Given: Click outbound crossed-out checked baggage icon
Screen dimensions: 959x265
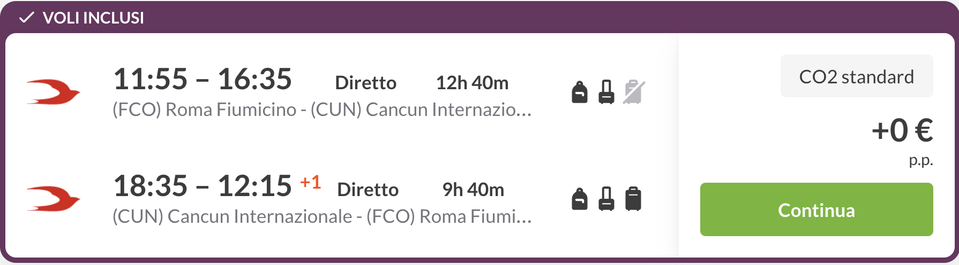Looking at the screenshot, I should (634, 92).
